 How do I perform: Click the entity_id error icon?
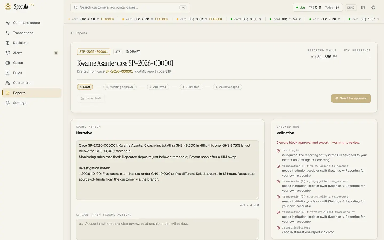pos(278,151)
